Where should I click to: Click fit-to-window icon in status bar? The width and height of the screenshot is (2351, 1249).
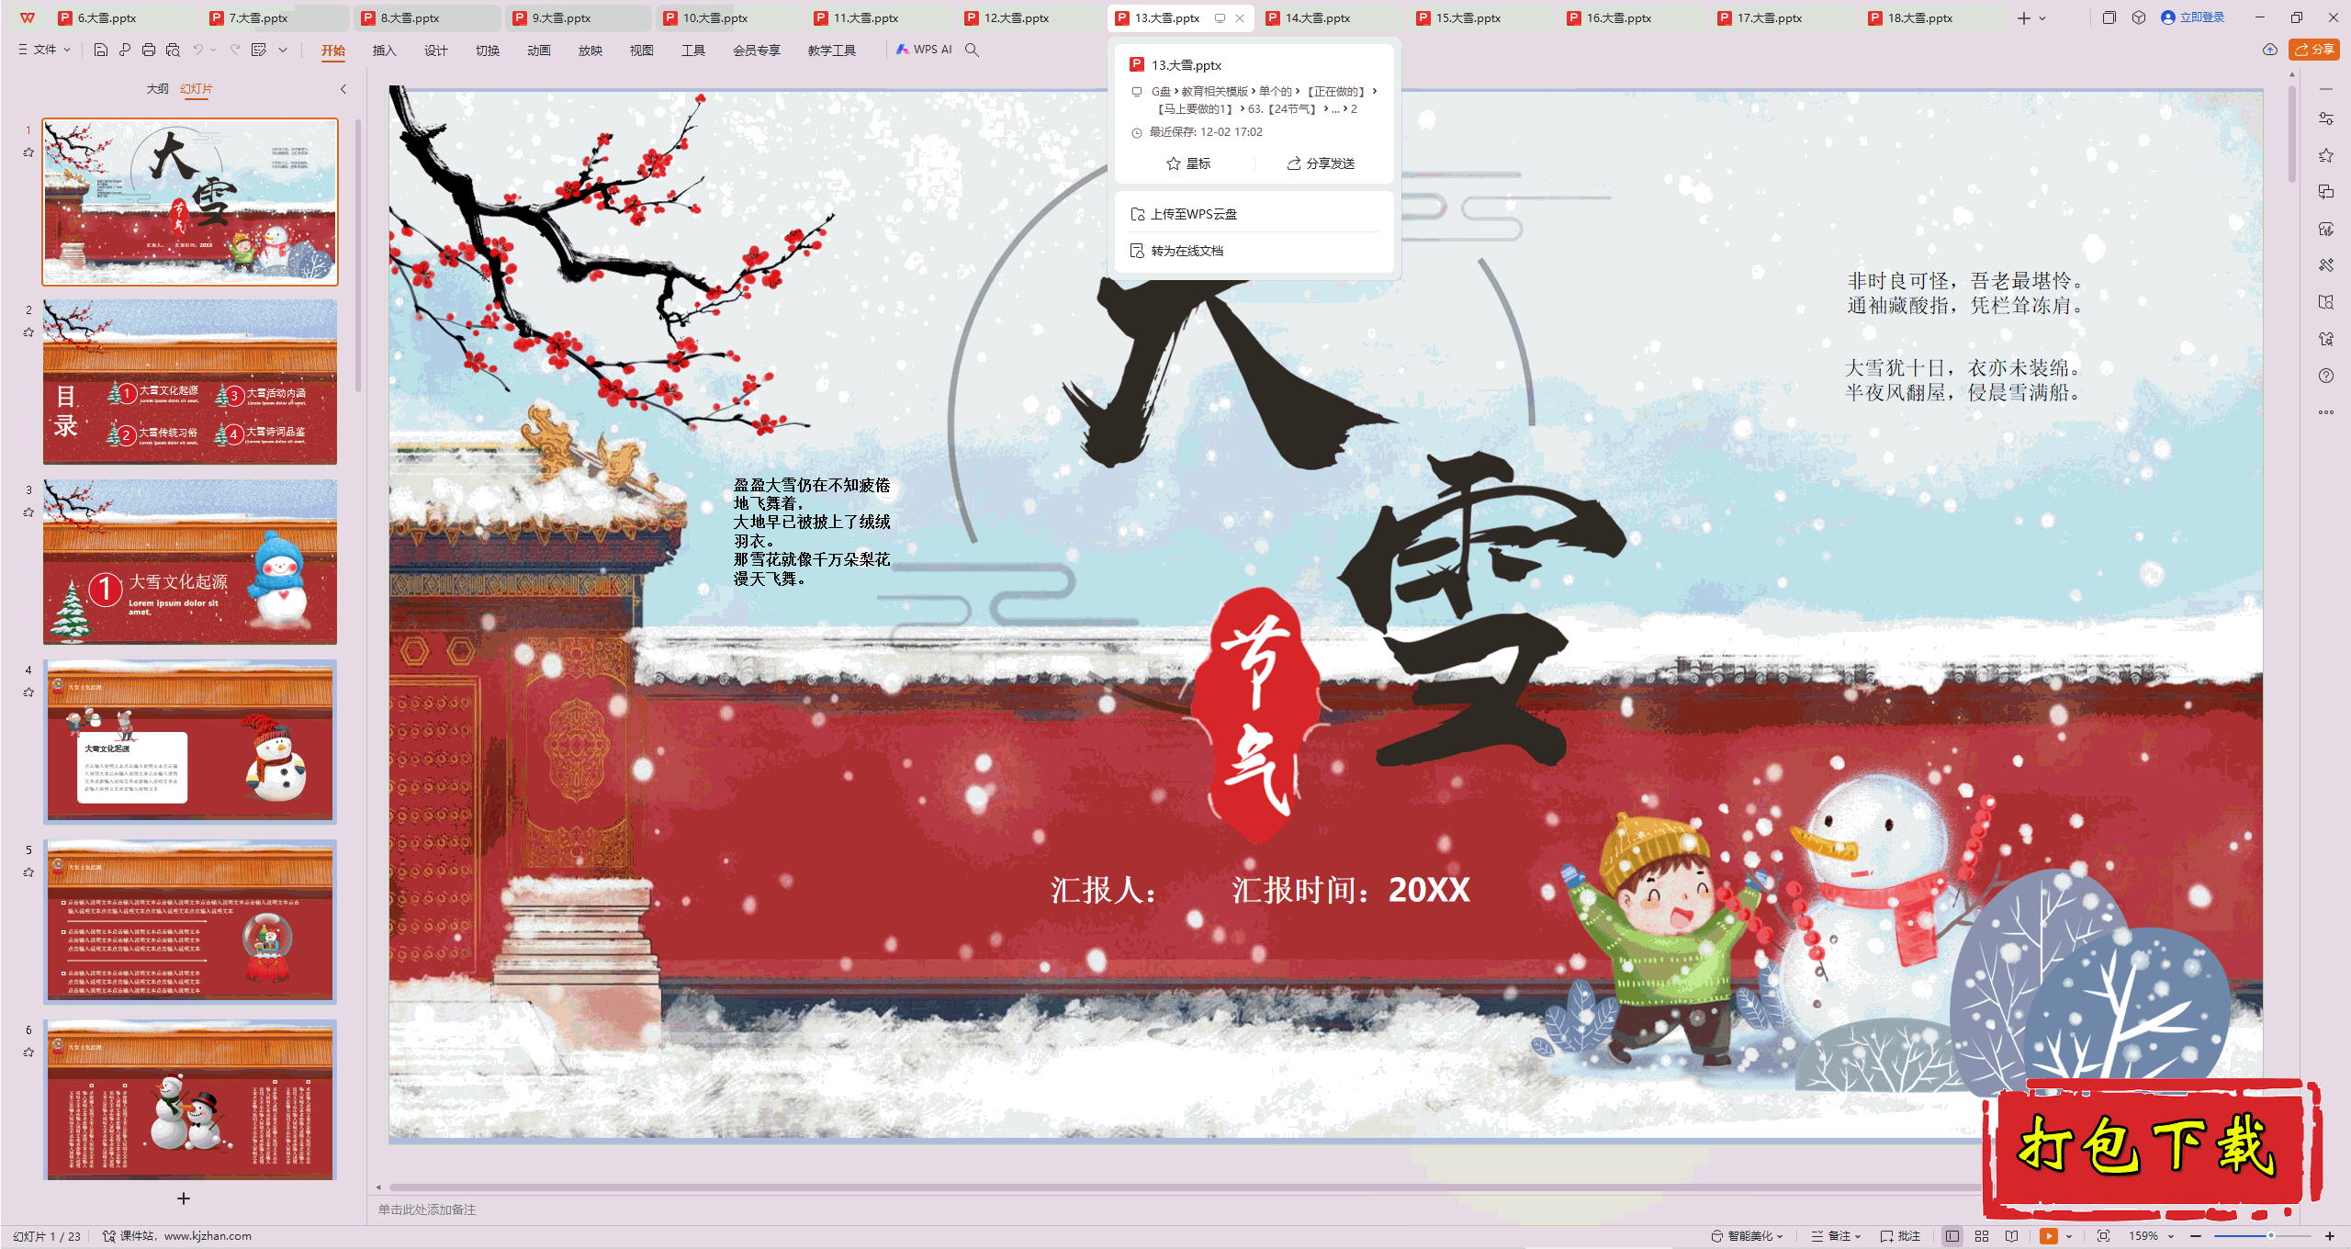tap(2104, 1236)
